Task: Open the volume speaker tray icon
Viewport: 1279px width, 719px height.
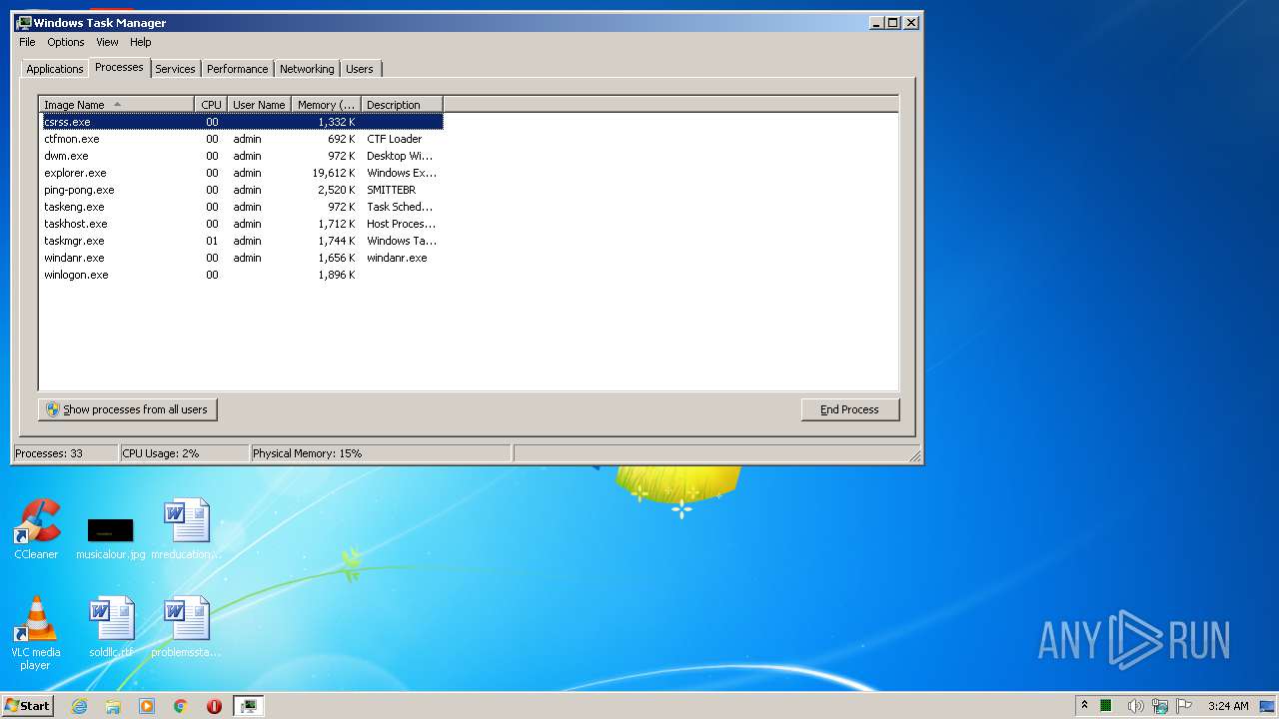Action: click(1135, 706)
